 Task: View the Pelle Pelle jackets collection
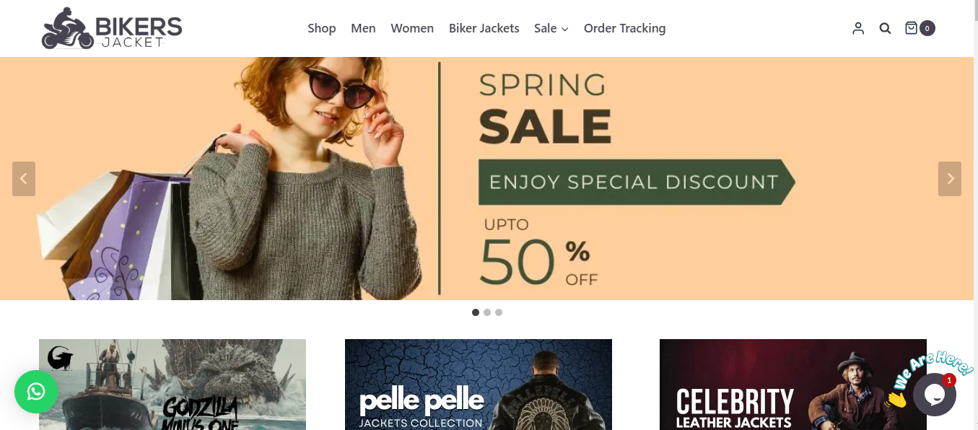[x=479, y=385]
